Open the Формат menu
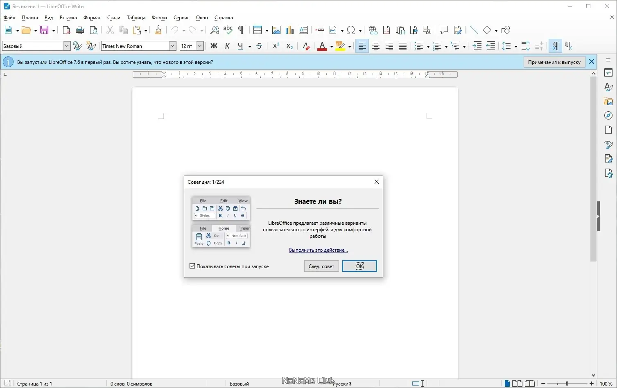Viewport: 617px width, 388px height. (92, 18)
